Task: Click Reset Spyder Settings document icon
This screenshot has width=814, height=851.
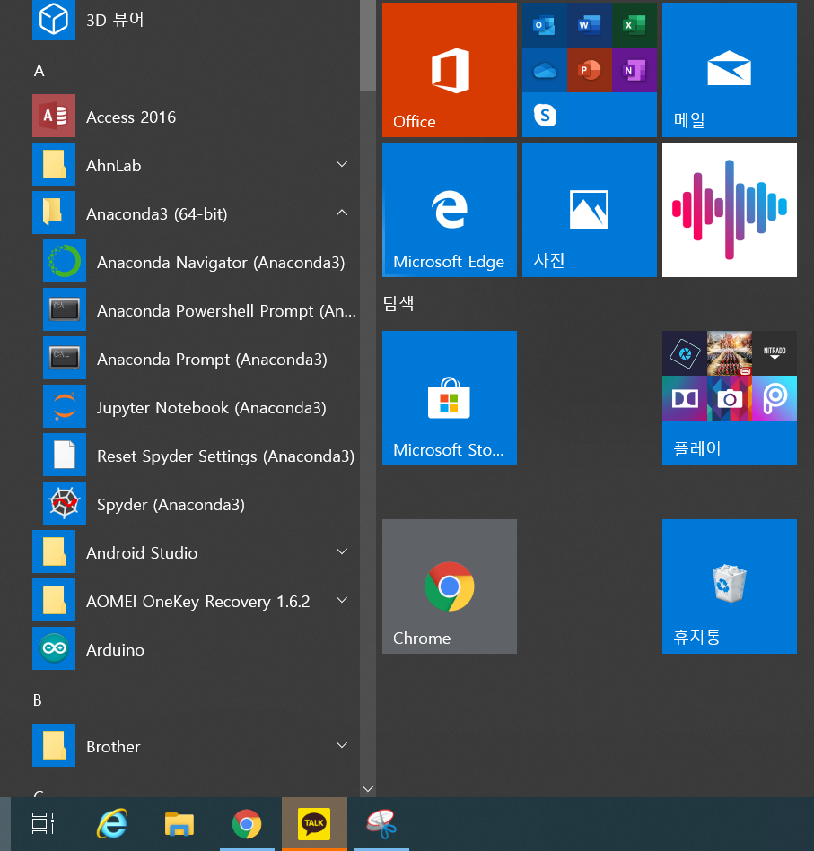Action: tap(65, 455)
